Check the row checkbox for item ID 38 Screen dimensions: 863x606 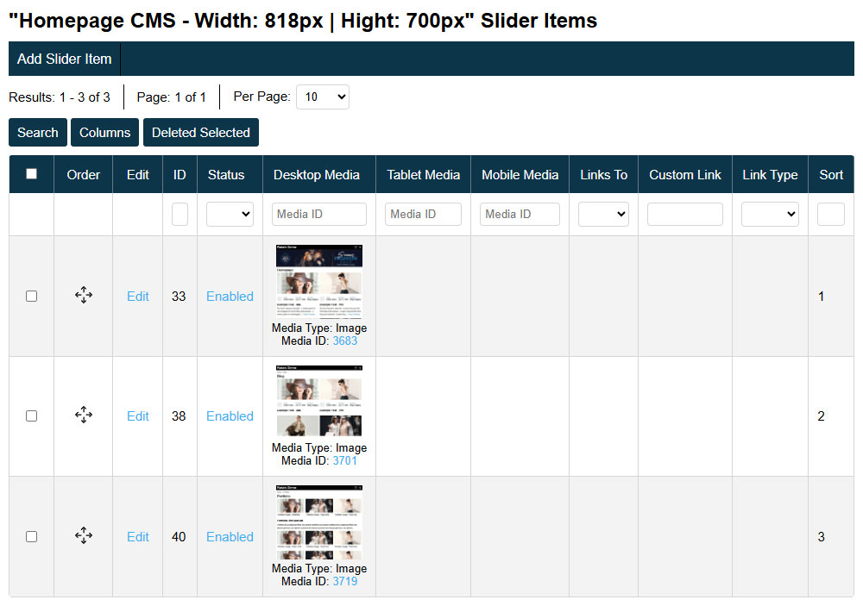31,415
